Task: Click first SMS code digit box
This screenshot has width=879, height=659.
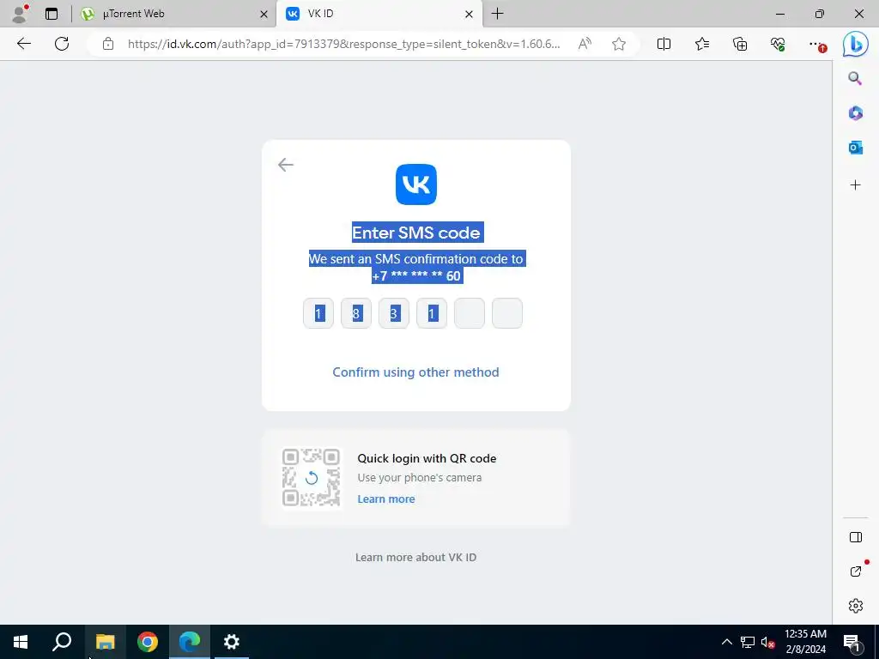Action: click(x=318, y=313)
